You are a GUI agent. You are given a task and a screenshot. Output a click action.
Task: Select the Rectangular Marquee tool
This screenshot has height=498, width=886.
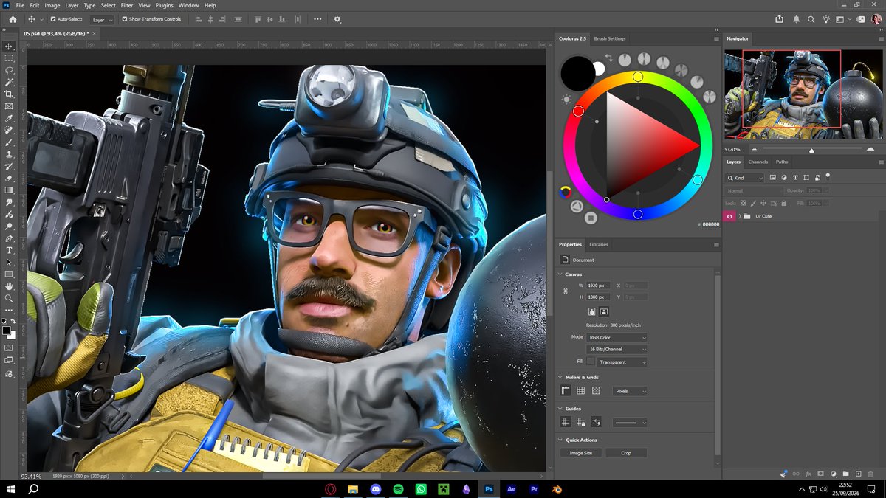[9, 58]
